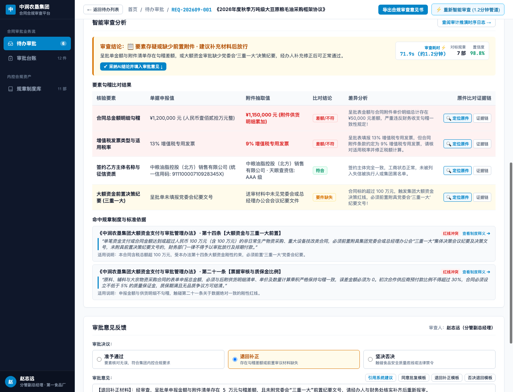513x392 pixels.
Task: Click 证据链 for 签约乙方主体名称 row
Action: tap(482, 171)
